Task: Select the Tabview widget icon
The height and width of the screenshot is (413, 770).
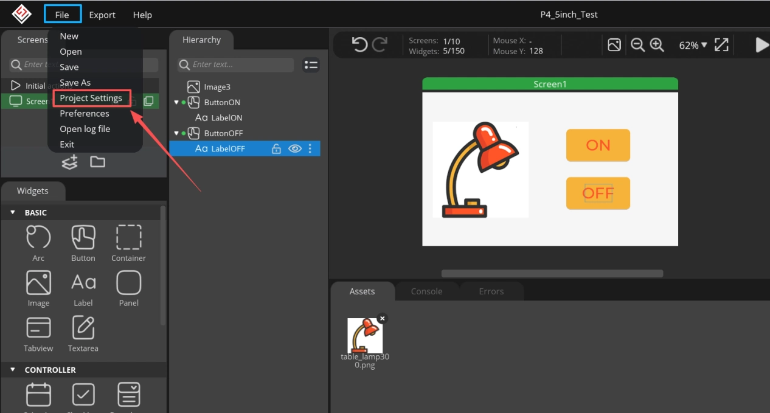Action: [x=38, y=327]
